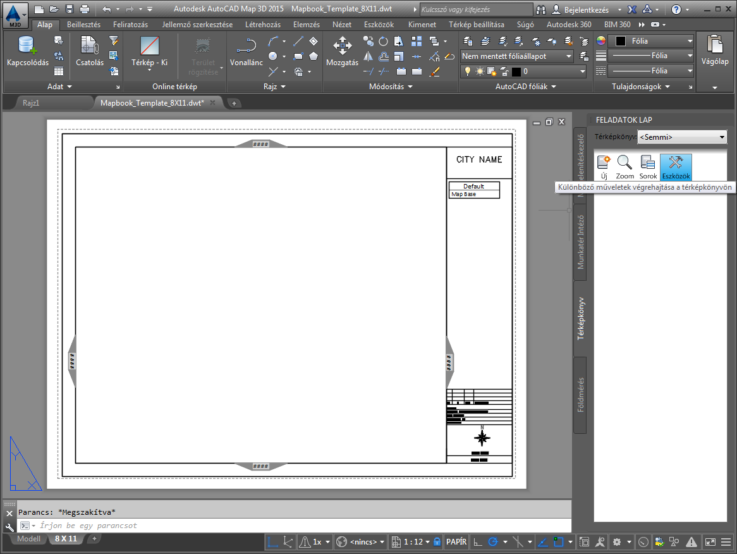The height and width of the screenshot is (554, 737).
Task: Open the Feliratozás ribbon tab
Action: [130, 25]
